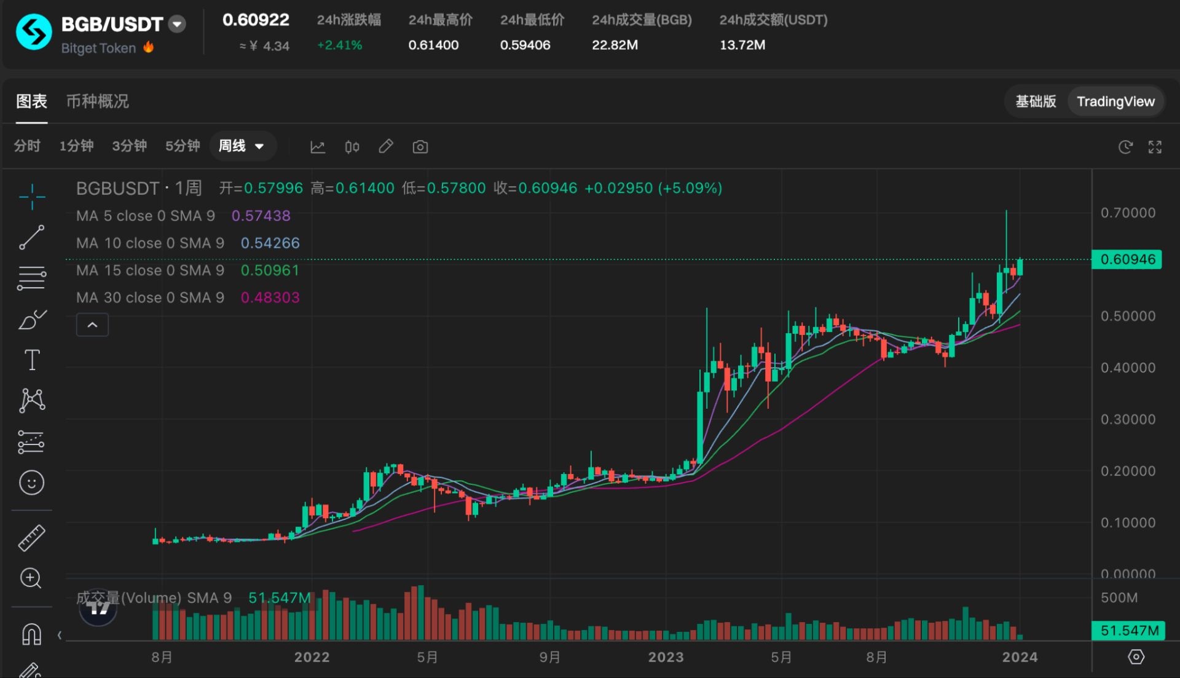Image resolution: width=1180 pixels, height=678 pixels.
Task: Select the 3分钟 interval
Action: coord(129,146)
